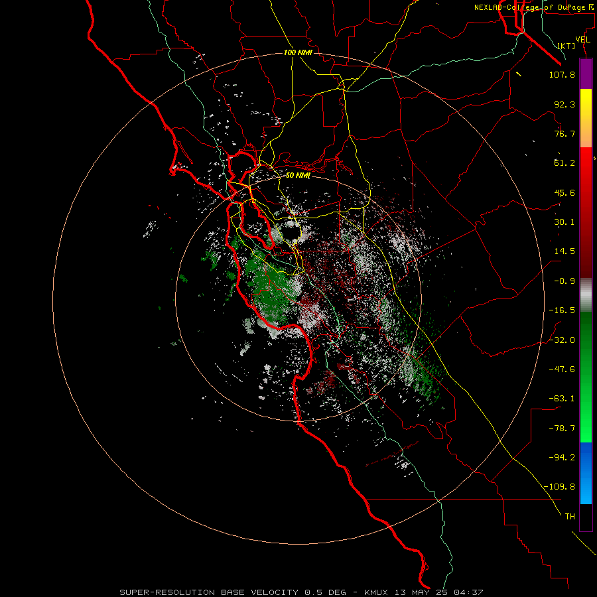
Task: Click the 107.8 velocity scale value
Action: coord(562,74)
